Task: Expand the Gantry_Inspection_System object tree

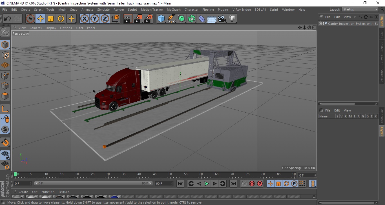Action: pyautogui.click(x=320, y=24)
